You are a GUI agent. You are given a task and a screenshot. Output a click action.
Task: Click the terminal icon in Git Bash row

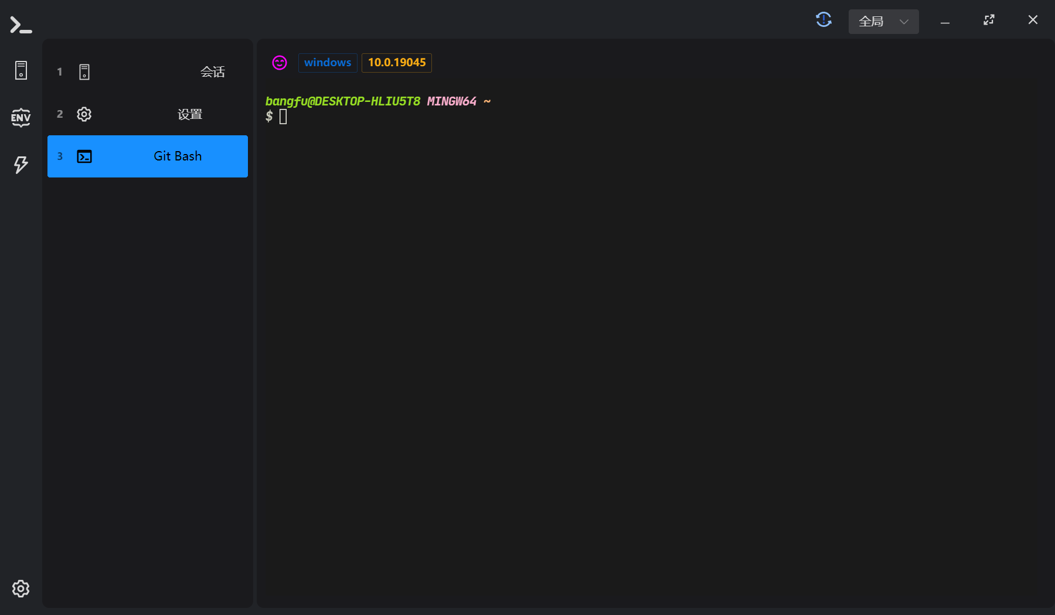click(84, 156)
